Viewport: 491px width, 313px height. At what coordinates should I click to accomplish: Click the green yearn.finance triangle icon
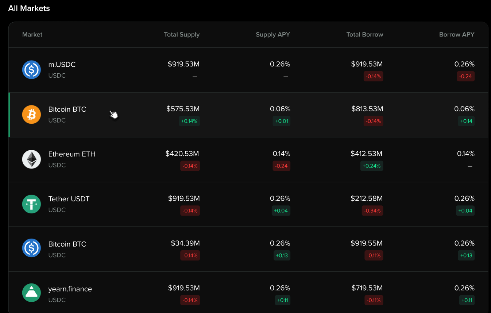[31, 293]
